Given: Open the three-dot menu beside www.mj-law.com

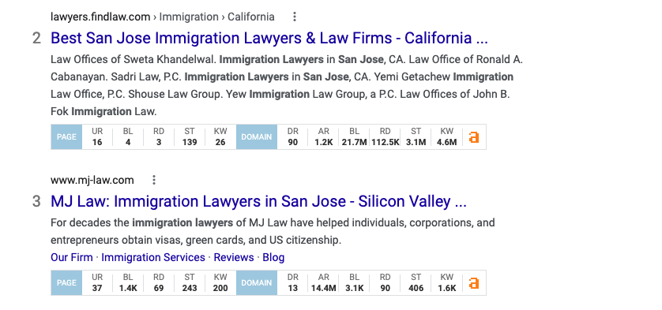Looking at the screenshot, I should point(154,180).
